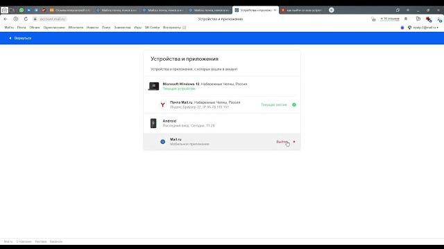This screenshot has height=249, width=444.
Task: Select the Android device row text
Action: click(x=189, y=123)
